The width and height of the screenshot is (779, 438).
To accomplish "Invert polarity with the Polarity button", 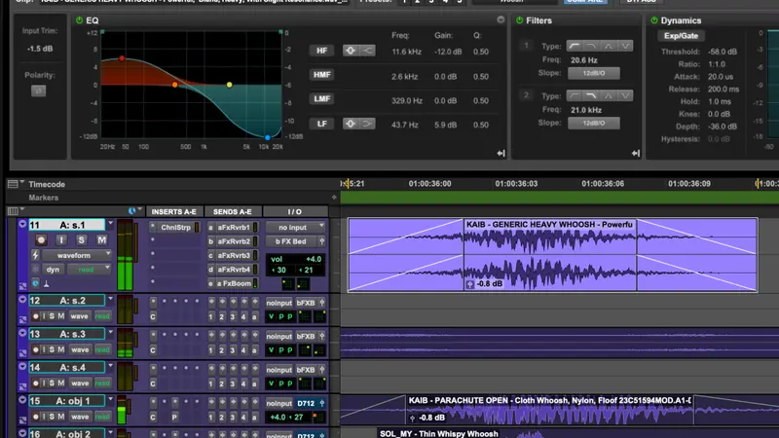I will point(39,91).
